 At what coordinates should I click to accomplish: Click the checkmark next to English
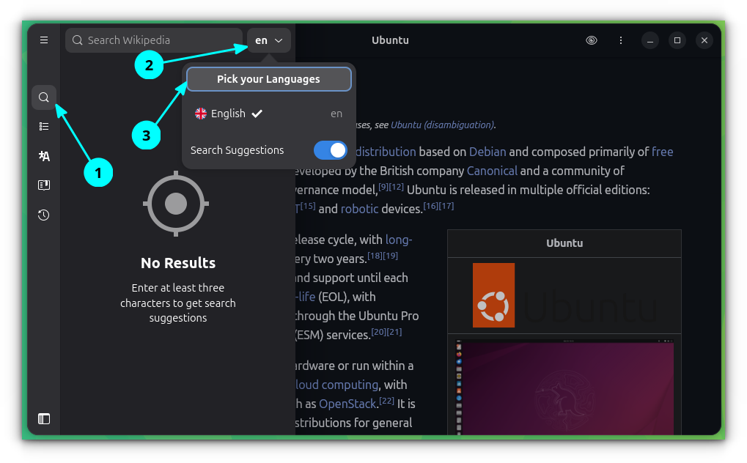coord(257,114)
